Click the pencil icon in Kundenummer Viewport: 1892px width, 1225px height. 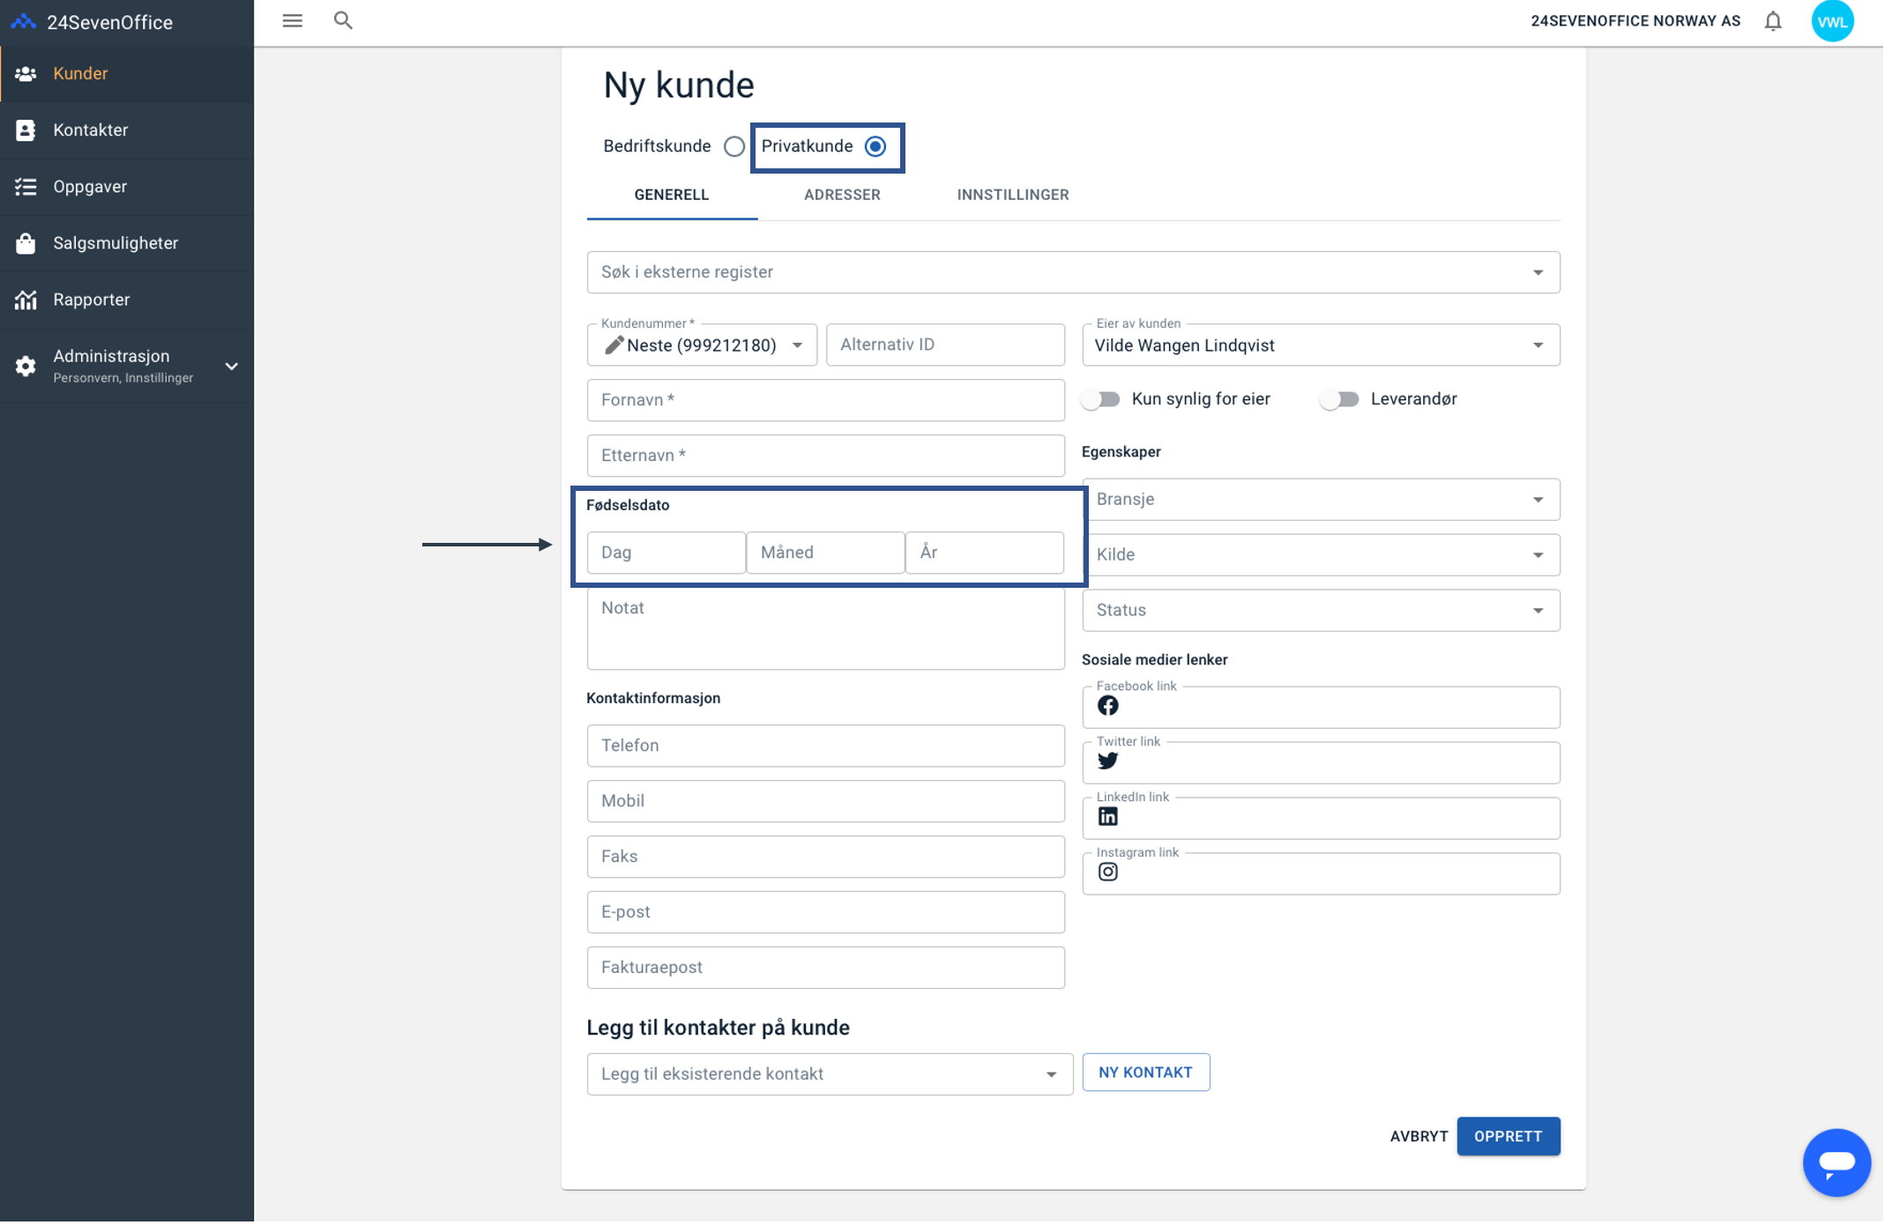click(615, 345)
